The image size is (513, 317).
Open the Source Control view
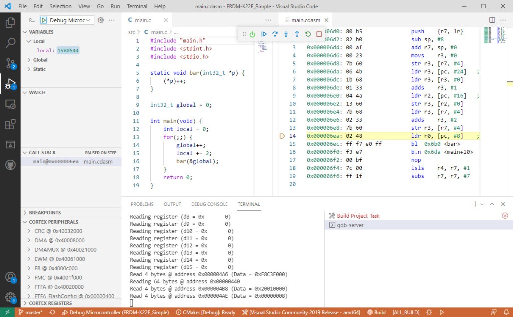tap(10, 63)
